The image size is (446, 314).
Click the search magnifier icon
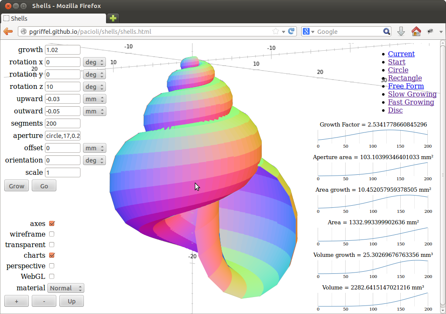(386, 31)
